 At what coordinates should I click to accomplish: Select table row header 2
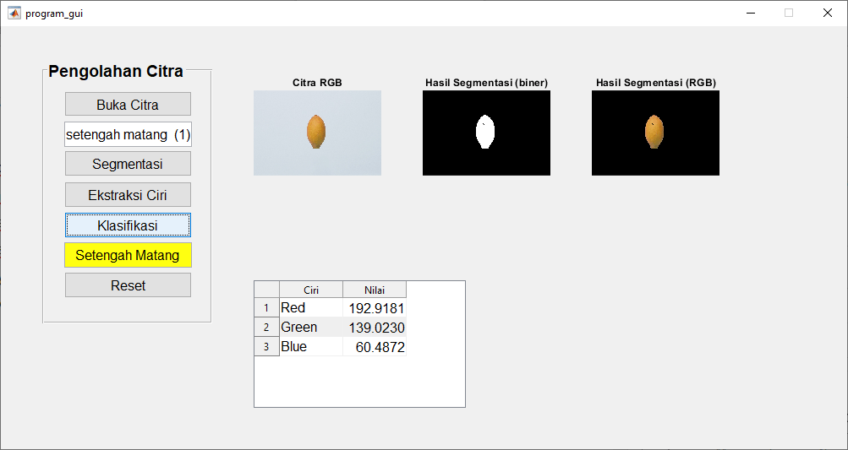266,328
